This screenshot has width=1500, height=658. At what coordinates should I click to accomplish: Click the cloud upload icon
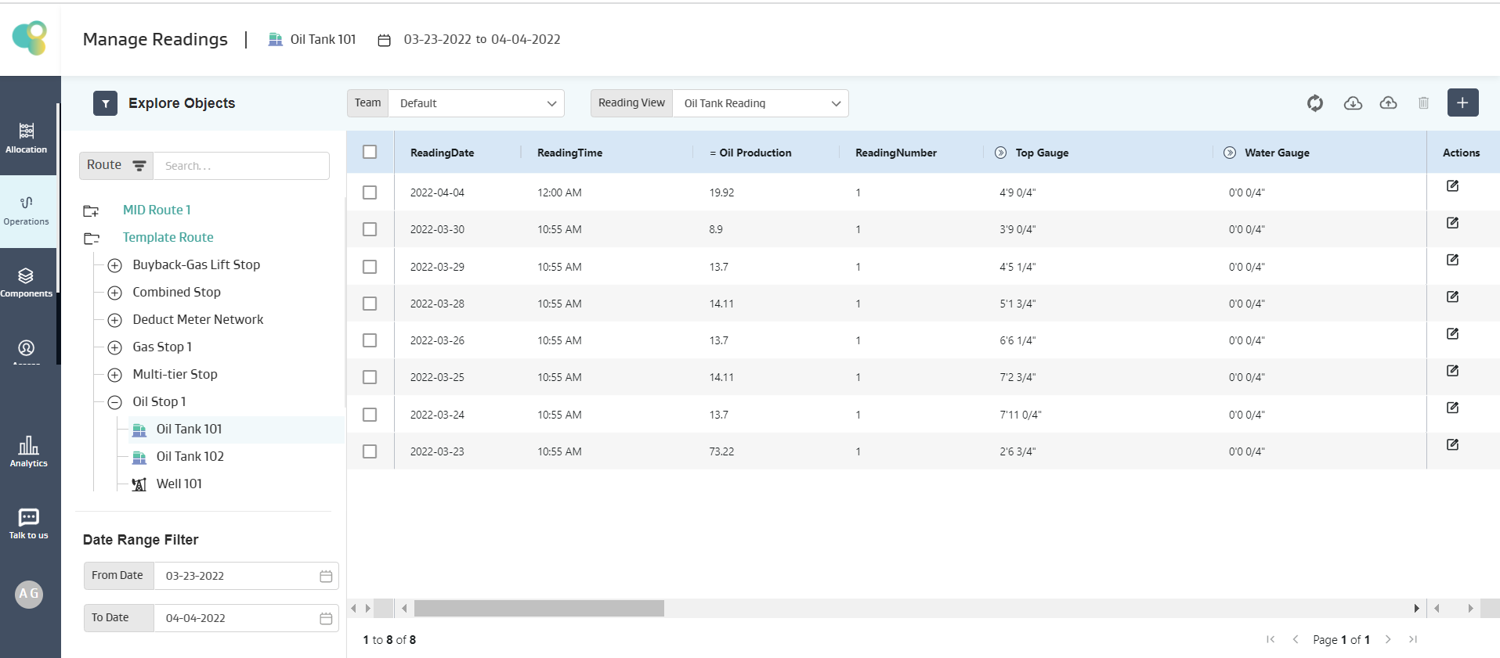tap(1388, 103)
